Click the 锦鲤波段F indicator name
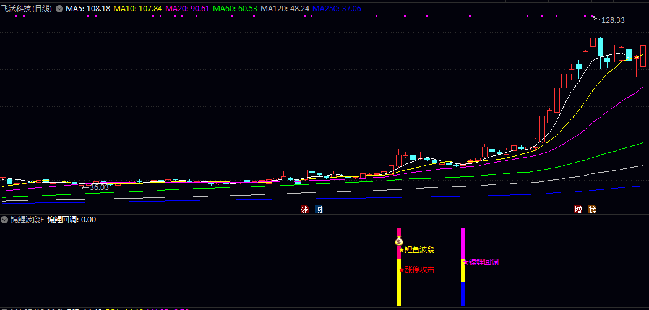 coord(27,220)
